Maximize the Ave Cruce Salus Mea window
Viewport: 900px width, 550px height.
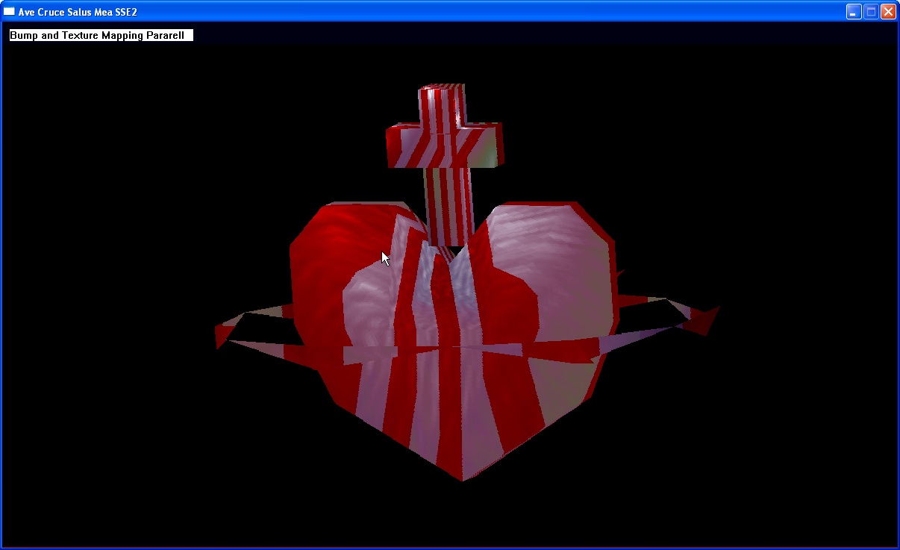[x=870, y=12]
